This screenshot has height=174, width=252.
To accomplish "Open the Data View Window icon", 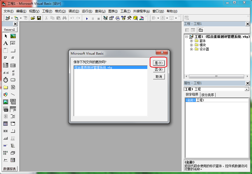I will click(x=136, y=18).
